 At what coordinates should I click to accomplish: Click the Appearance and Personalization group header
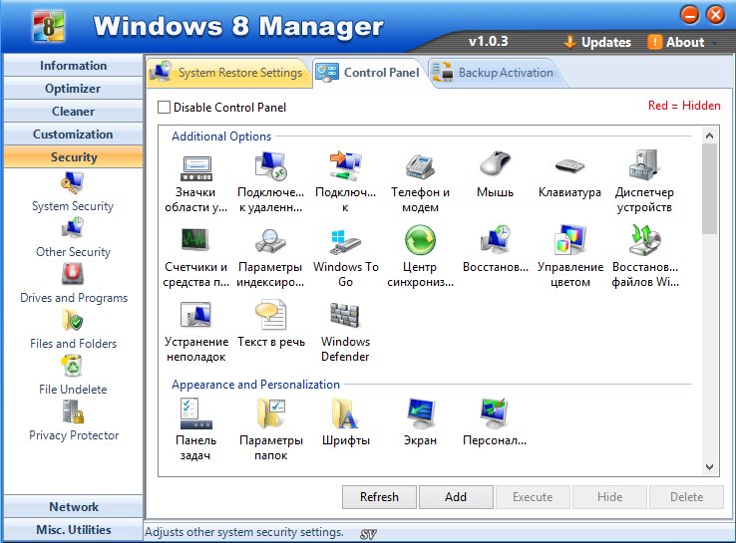(x=256, y=385)
